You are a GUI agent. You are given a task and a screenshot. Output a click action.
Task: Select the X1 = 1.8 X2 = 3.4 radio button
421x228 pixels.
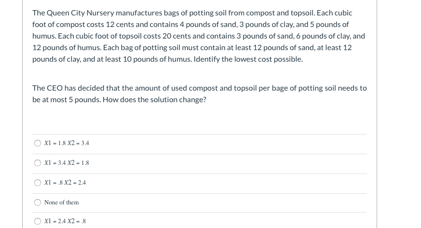click(38, 143)
